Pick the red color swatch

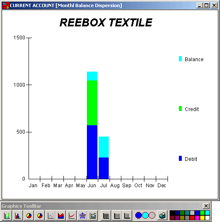pos(192,218)
